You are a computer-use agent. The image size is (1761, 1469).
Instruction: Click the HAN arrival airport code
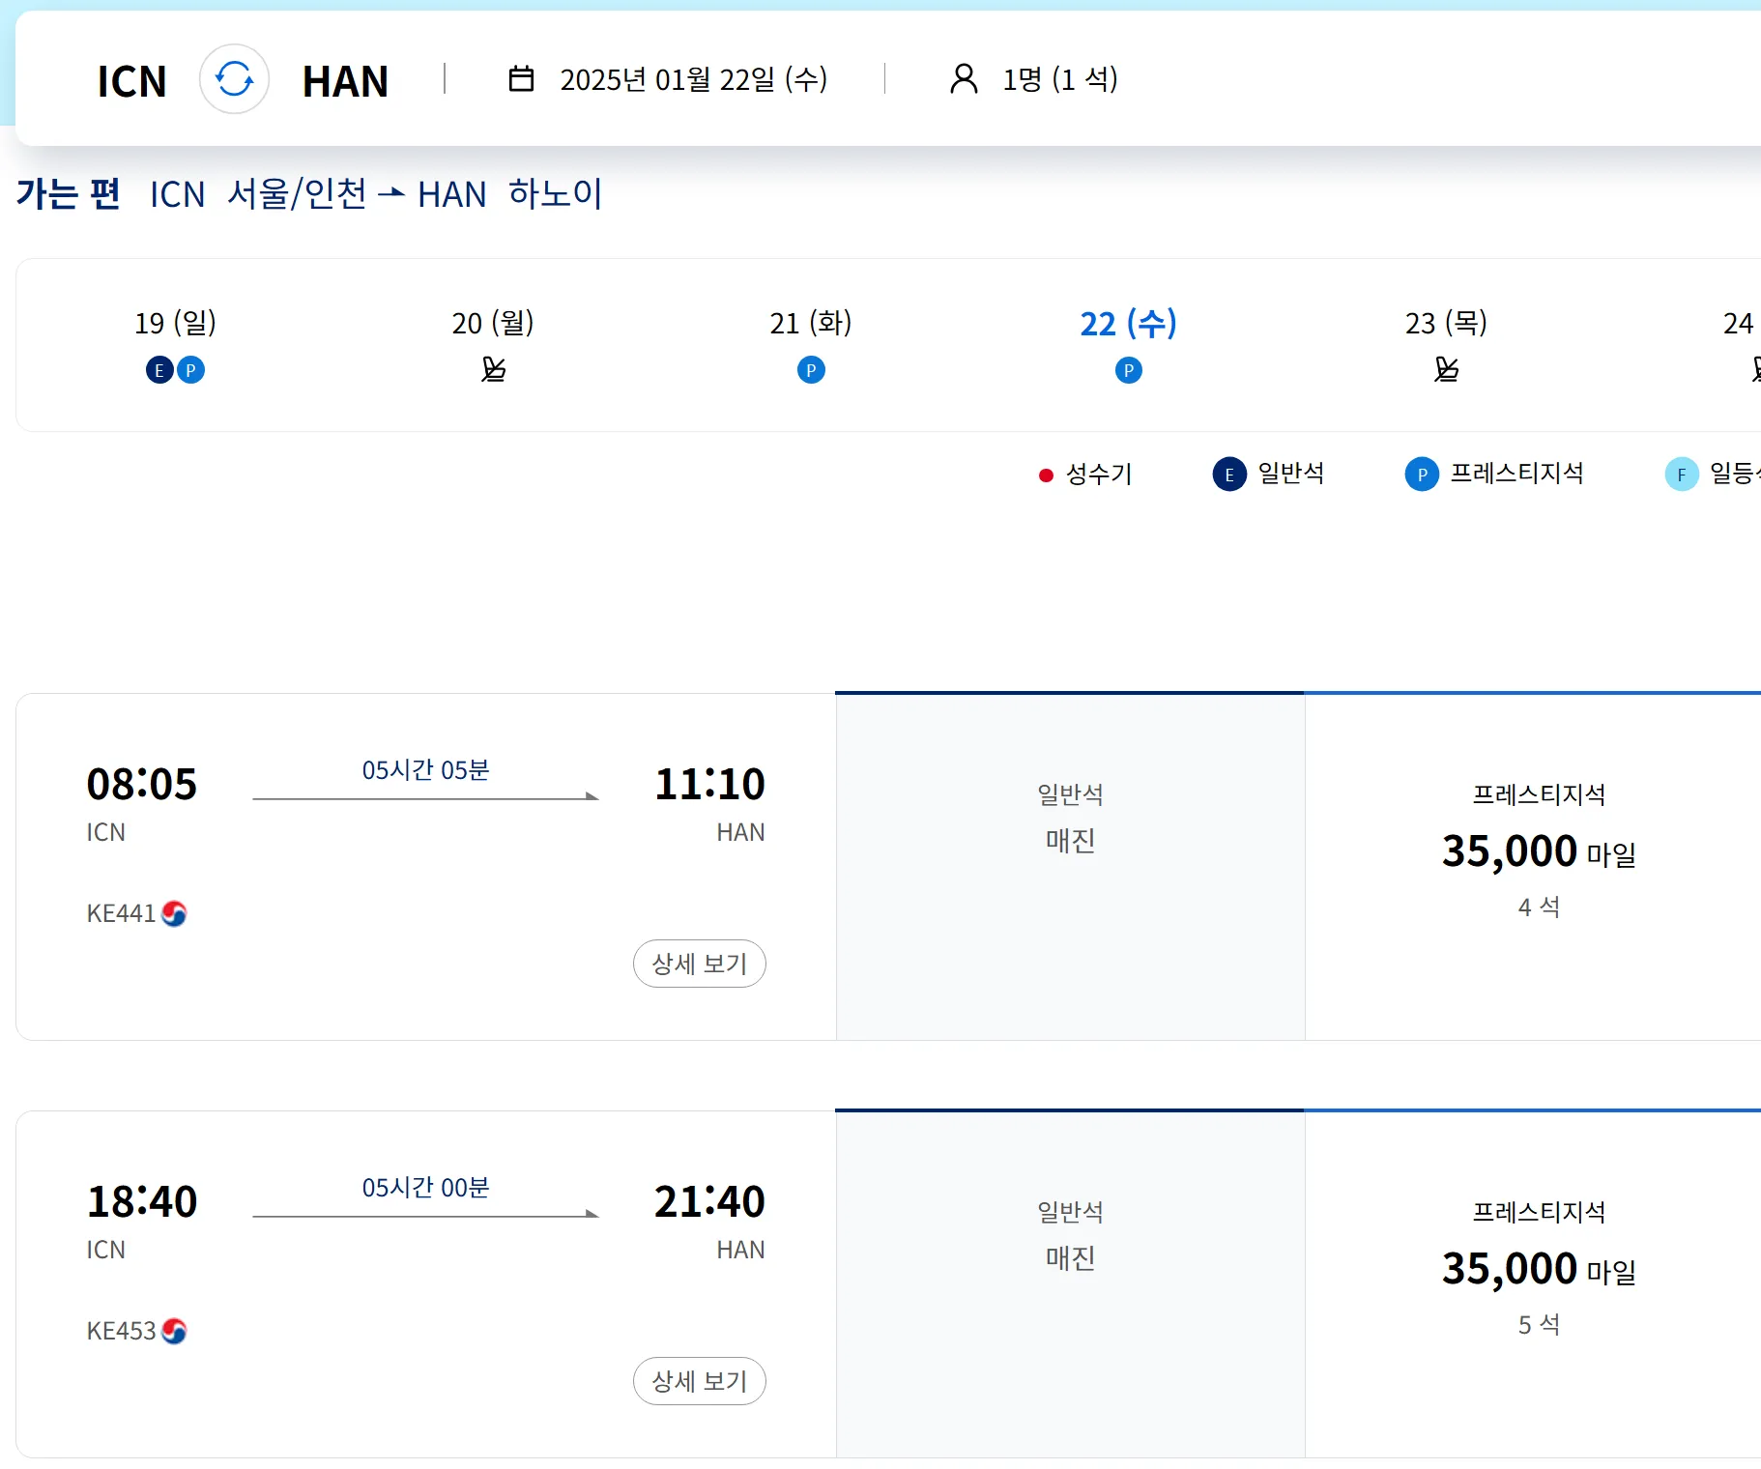tap(345, 81)
